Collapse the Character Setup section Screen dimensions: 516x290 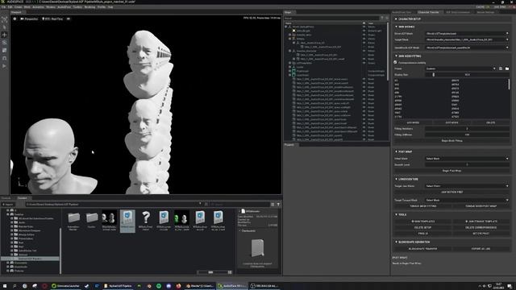(x=408, y=19)
